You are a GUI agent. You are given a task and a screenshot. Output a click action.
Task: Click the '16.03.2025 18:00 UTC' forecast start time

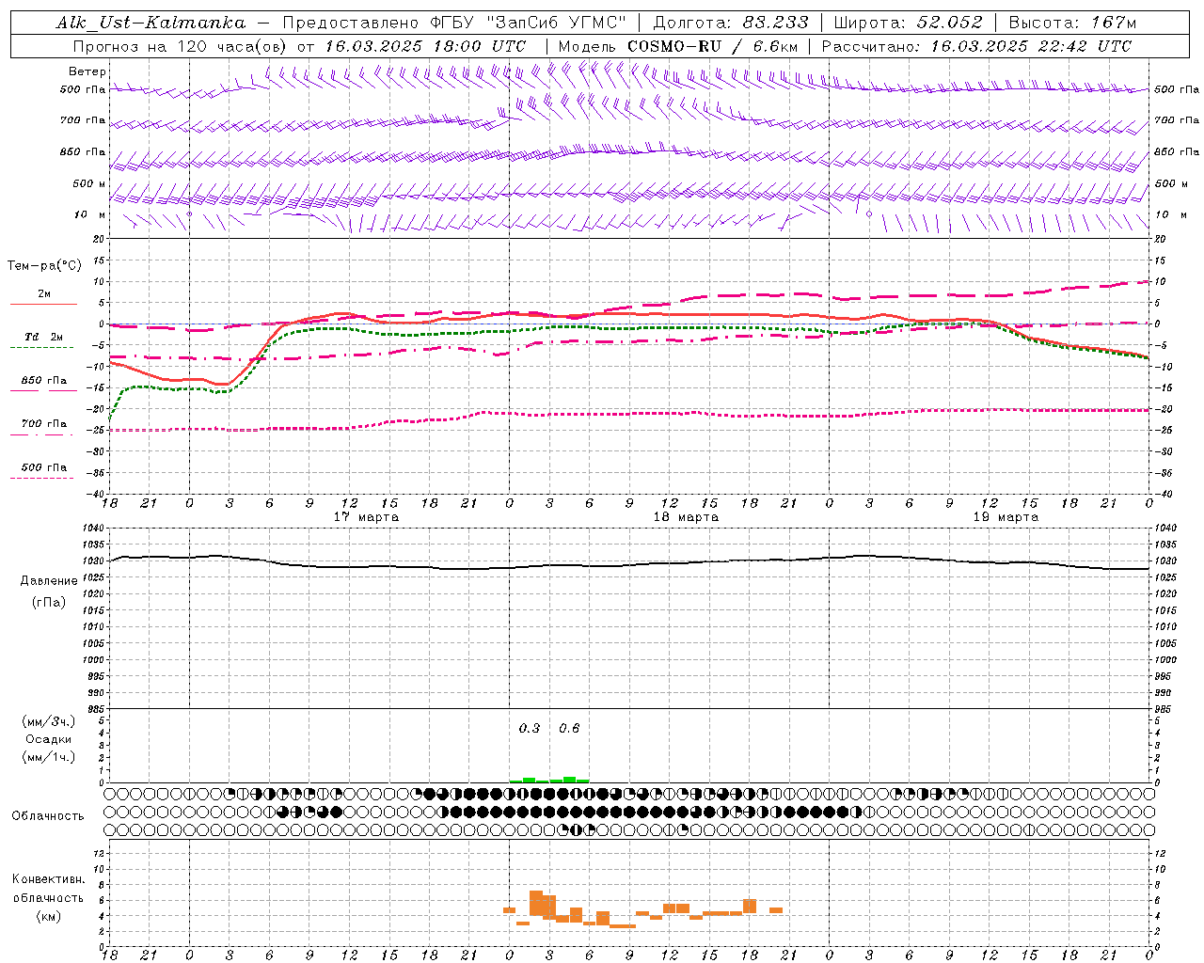(x=425, y=46)
